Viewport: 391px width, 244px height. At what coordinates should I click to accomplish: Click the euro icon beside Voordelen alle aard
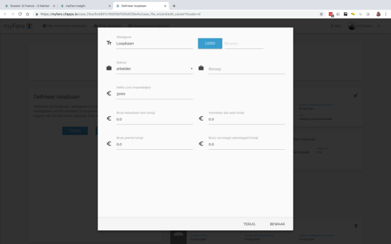pos(201,119)
